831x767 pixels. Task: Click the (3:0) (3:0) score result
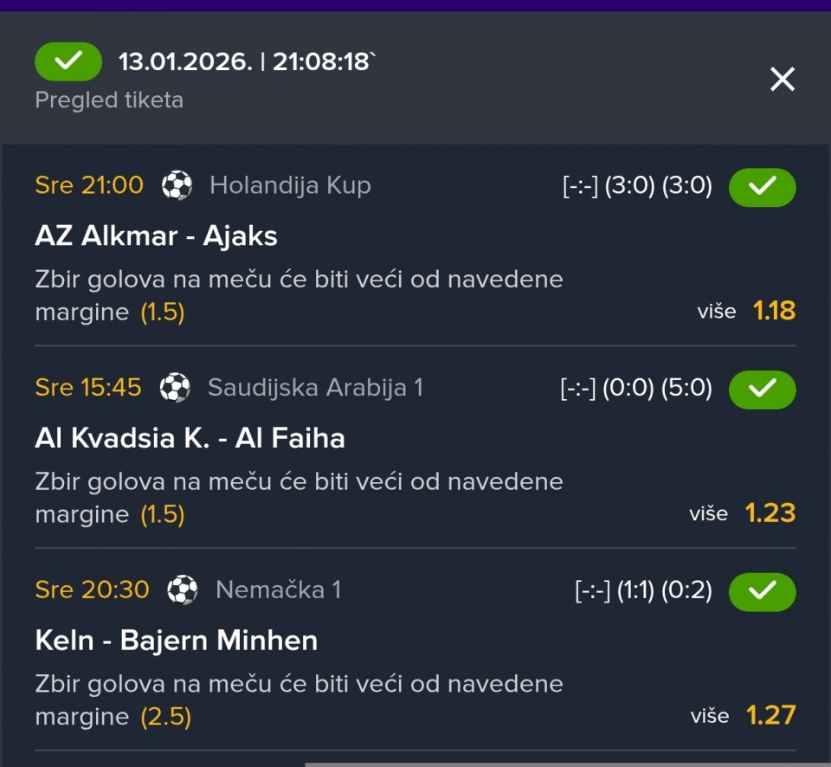pyautogui.click(x=658, y=185)
